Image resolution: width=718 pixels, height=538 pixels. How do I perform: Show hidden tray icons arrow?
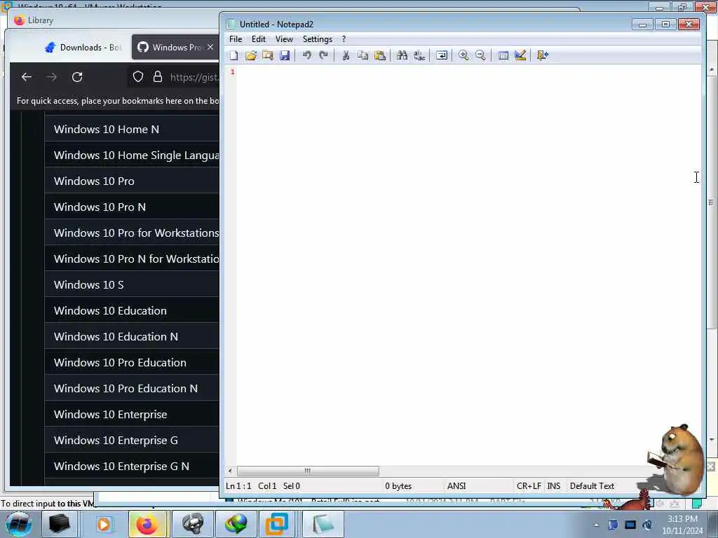click(x=596, y=525)
